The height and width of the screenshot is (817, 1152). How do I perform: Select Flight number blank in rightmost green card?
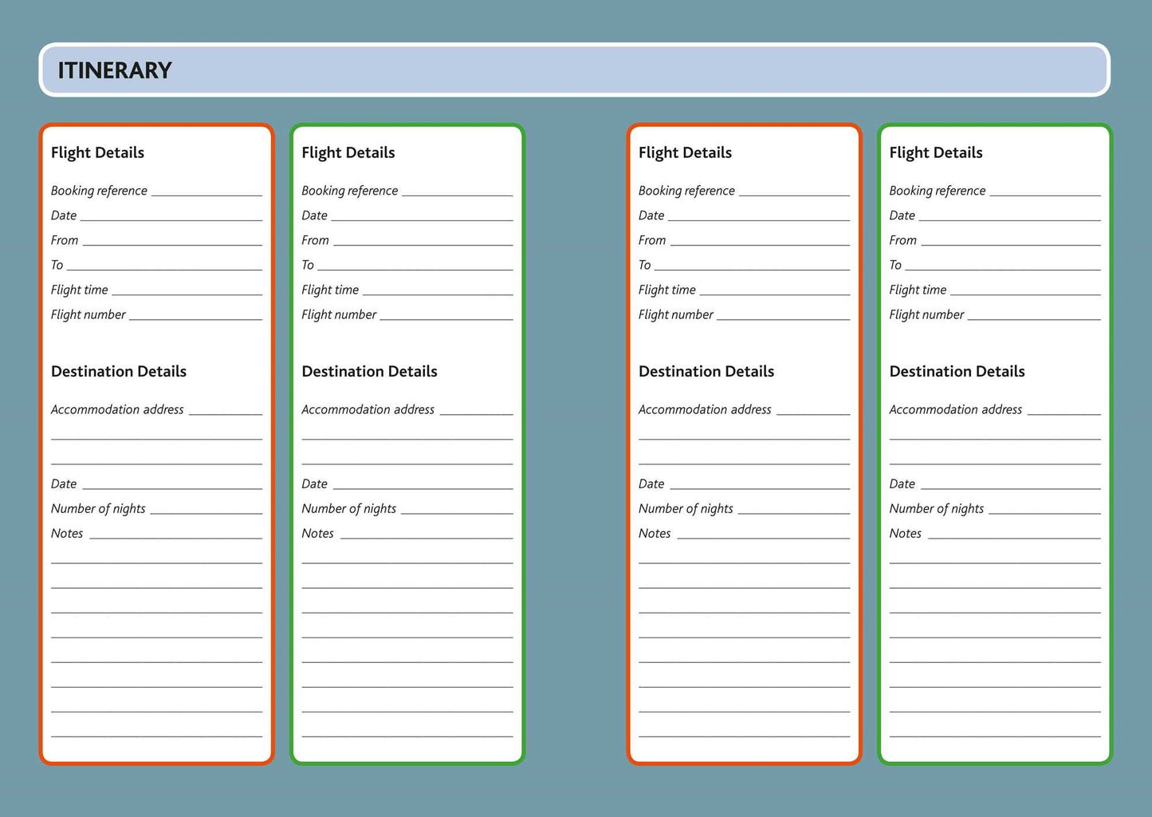click(x=1035, y=315)
